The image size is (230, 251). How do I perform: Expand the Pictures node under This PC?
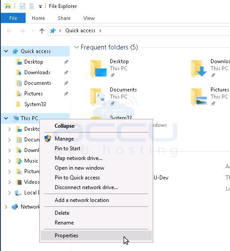(x=9, y=171)
